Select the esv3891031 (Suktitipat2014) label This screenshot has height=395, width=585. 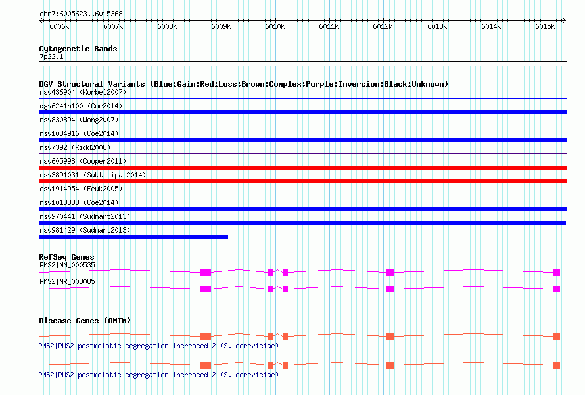click(x=93, y=175)
